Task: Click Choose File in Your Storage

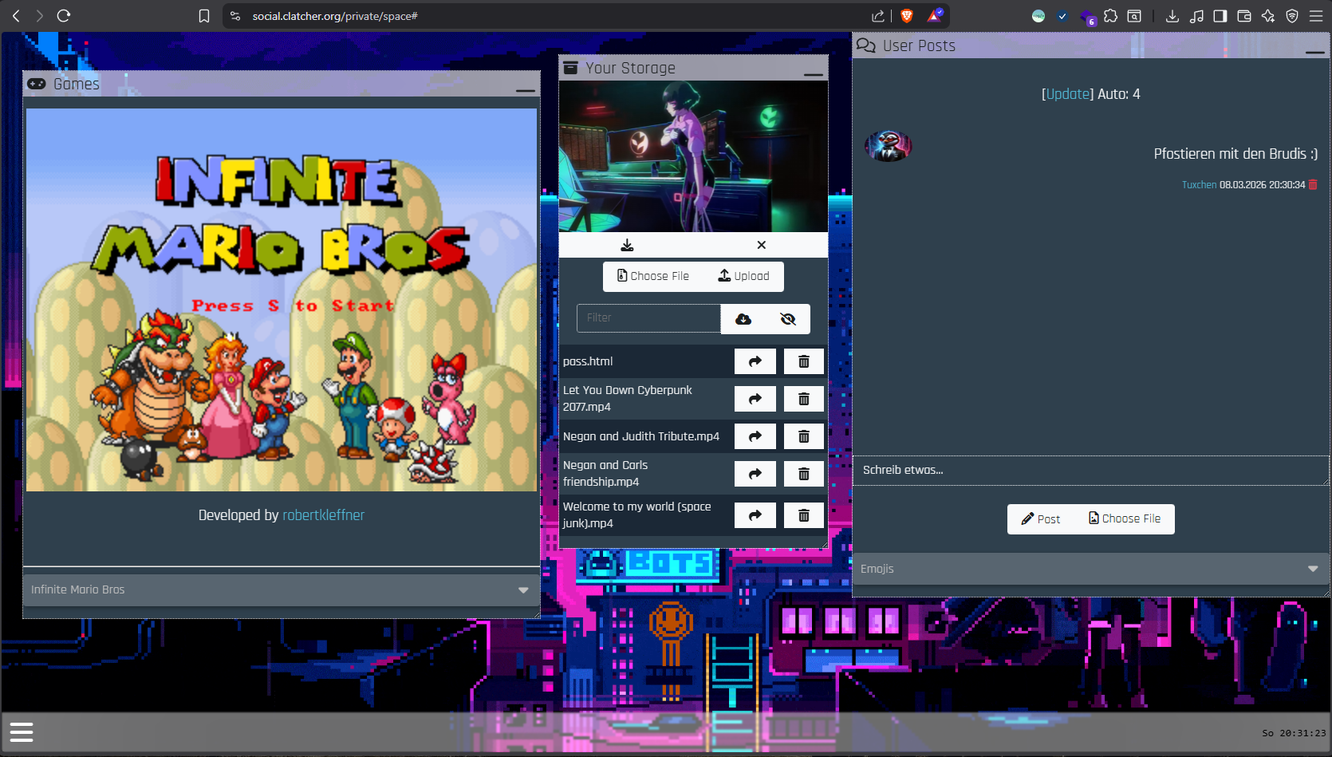Action: (x=653, y=276)
